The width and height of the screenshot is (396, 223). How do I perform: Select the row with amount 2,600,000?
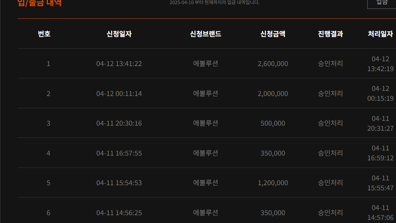[207, 63]
